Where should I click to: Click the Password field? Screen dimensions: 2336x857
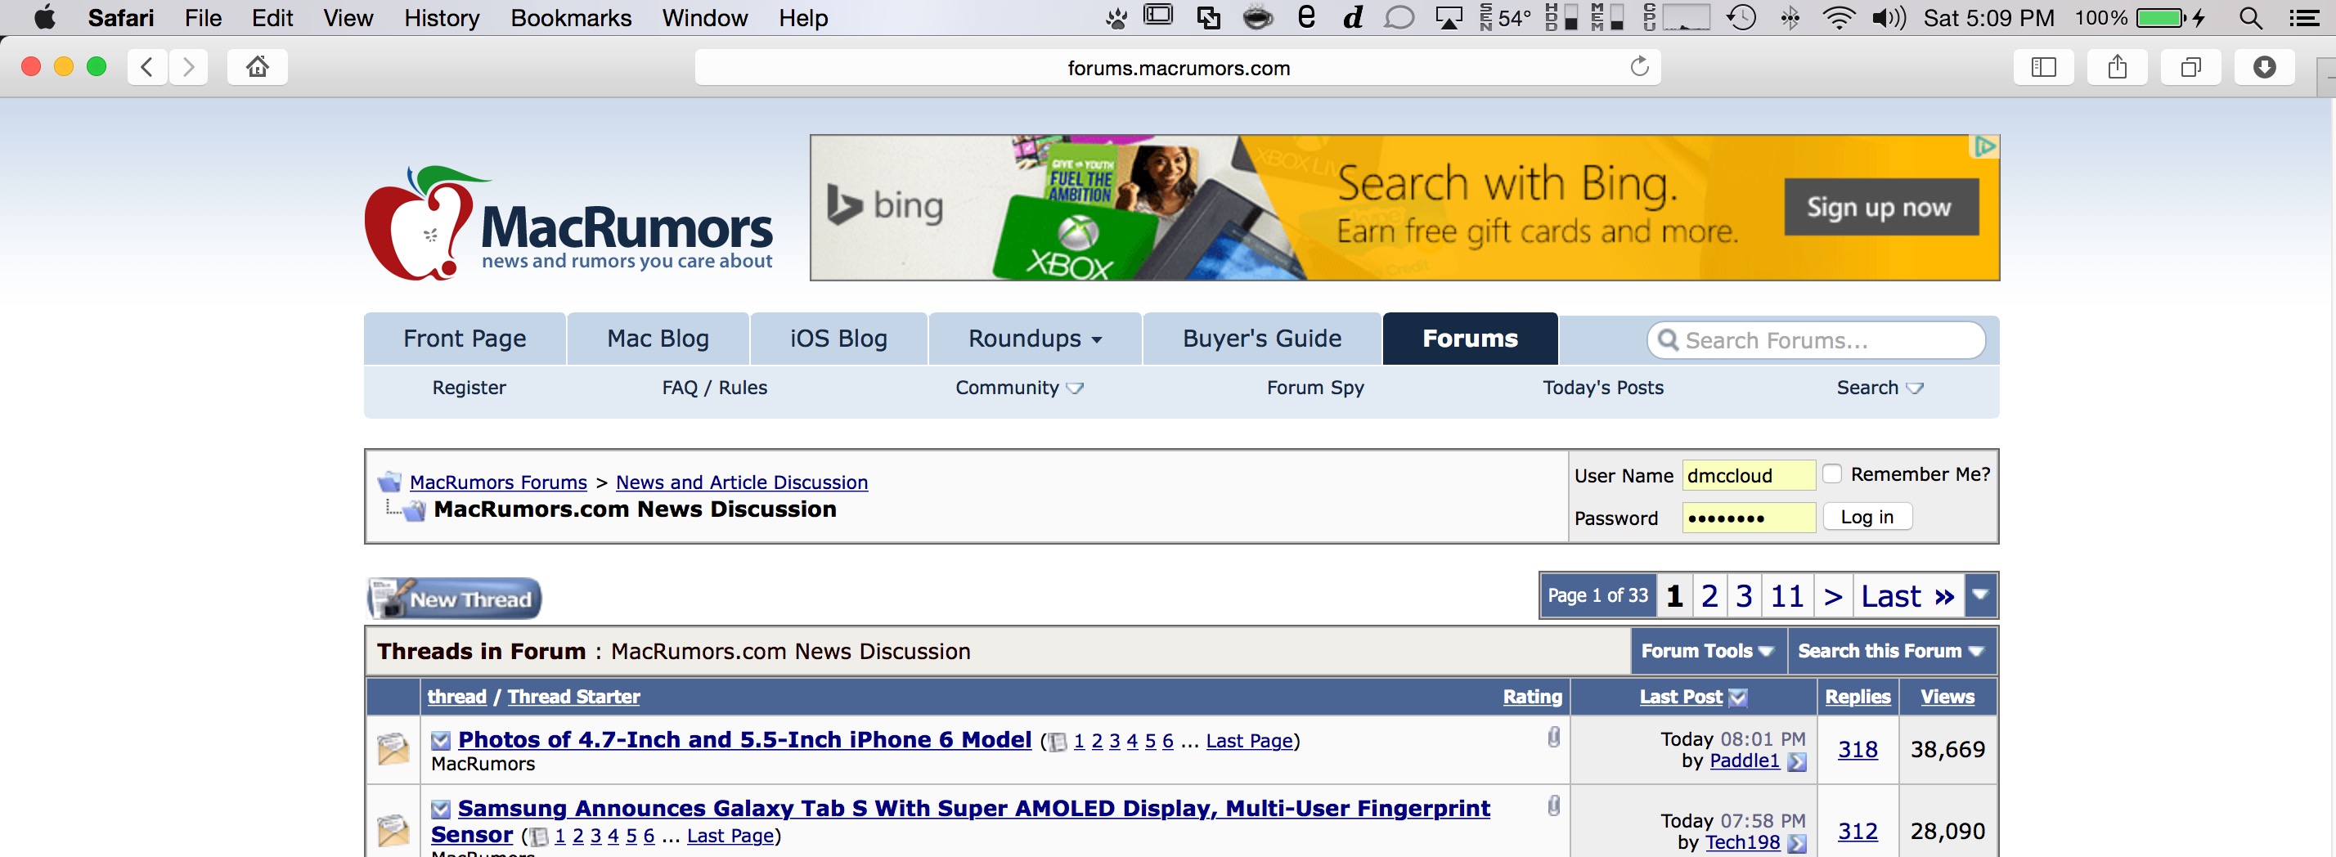(x=1749, y=518)
